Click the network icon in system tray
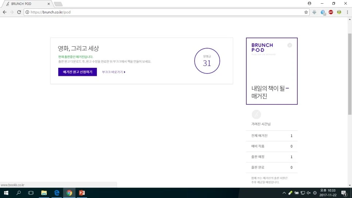The image size is (352, 198). tap(302, 193)
